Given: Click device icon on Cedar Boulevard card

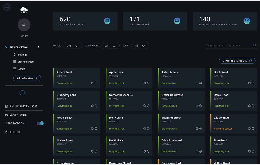Looking at the screenshot, I should click(197, 106).
